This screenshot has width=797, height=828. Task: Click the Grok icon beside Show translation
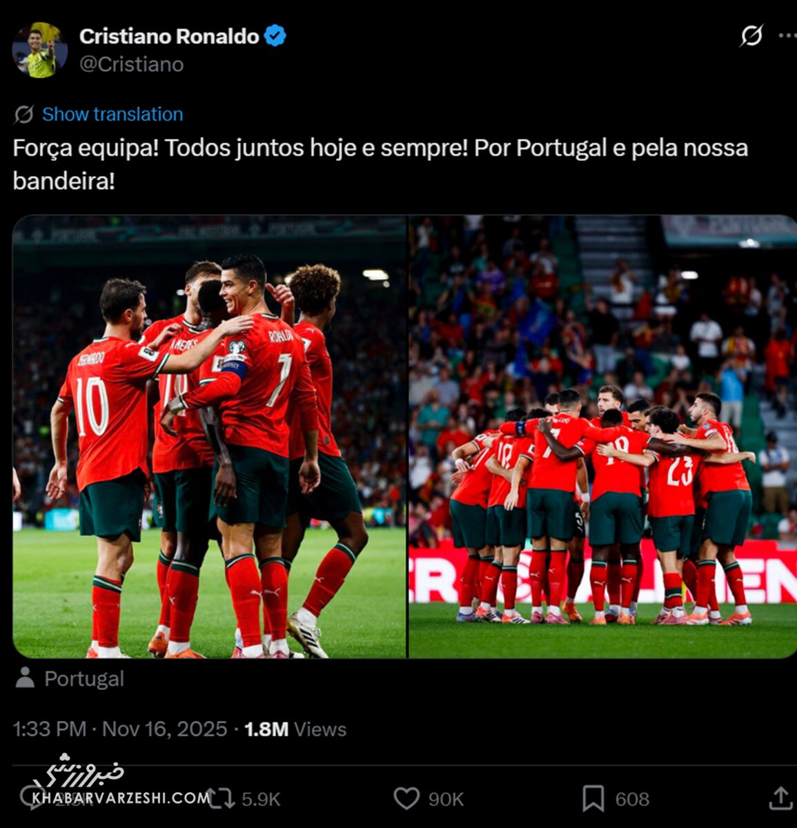point(24,115)
